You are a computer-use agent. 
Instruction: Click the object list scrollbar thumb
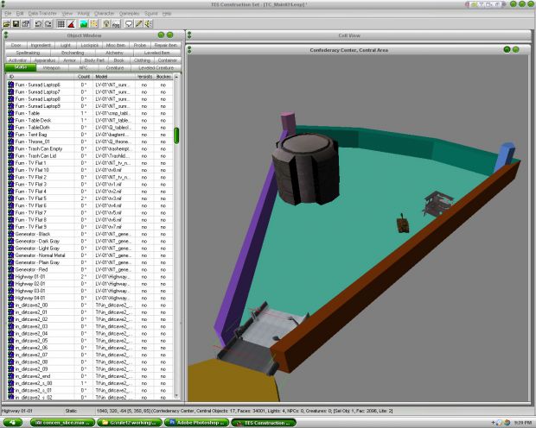176,135
